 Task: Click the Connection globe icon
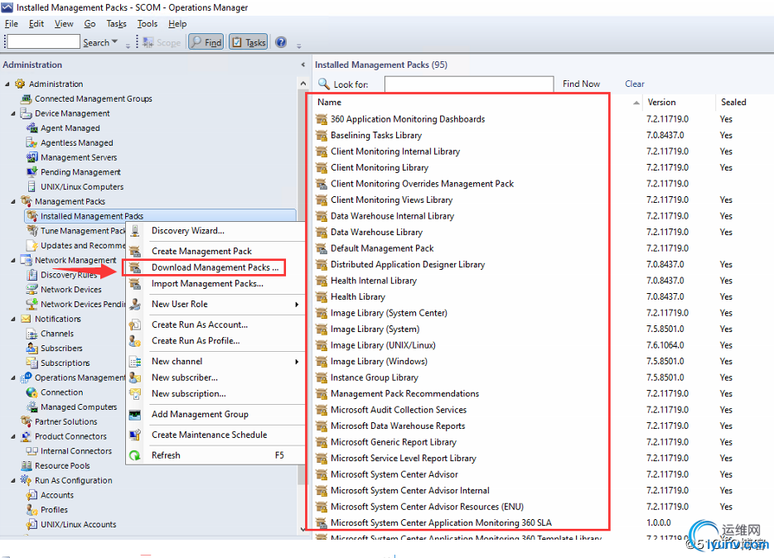point(31,392)
